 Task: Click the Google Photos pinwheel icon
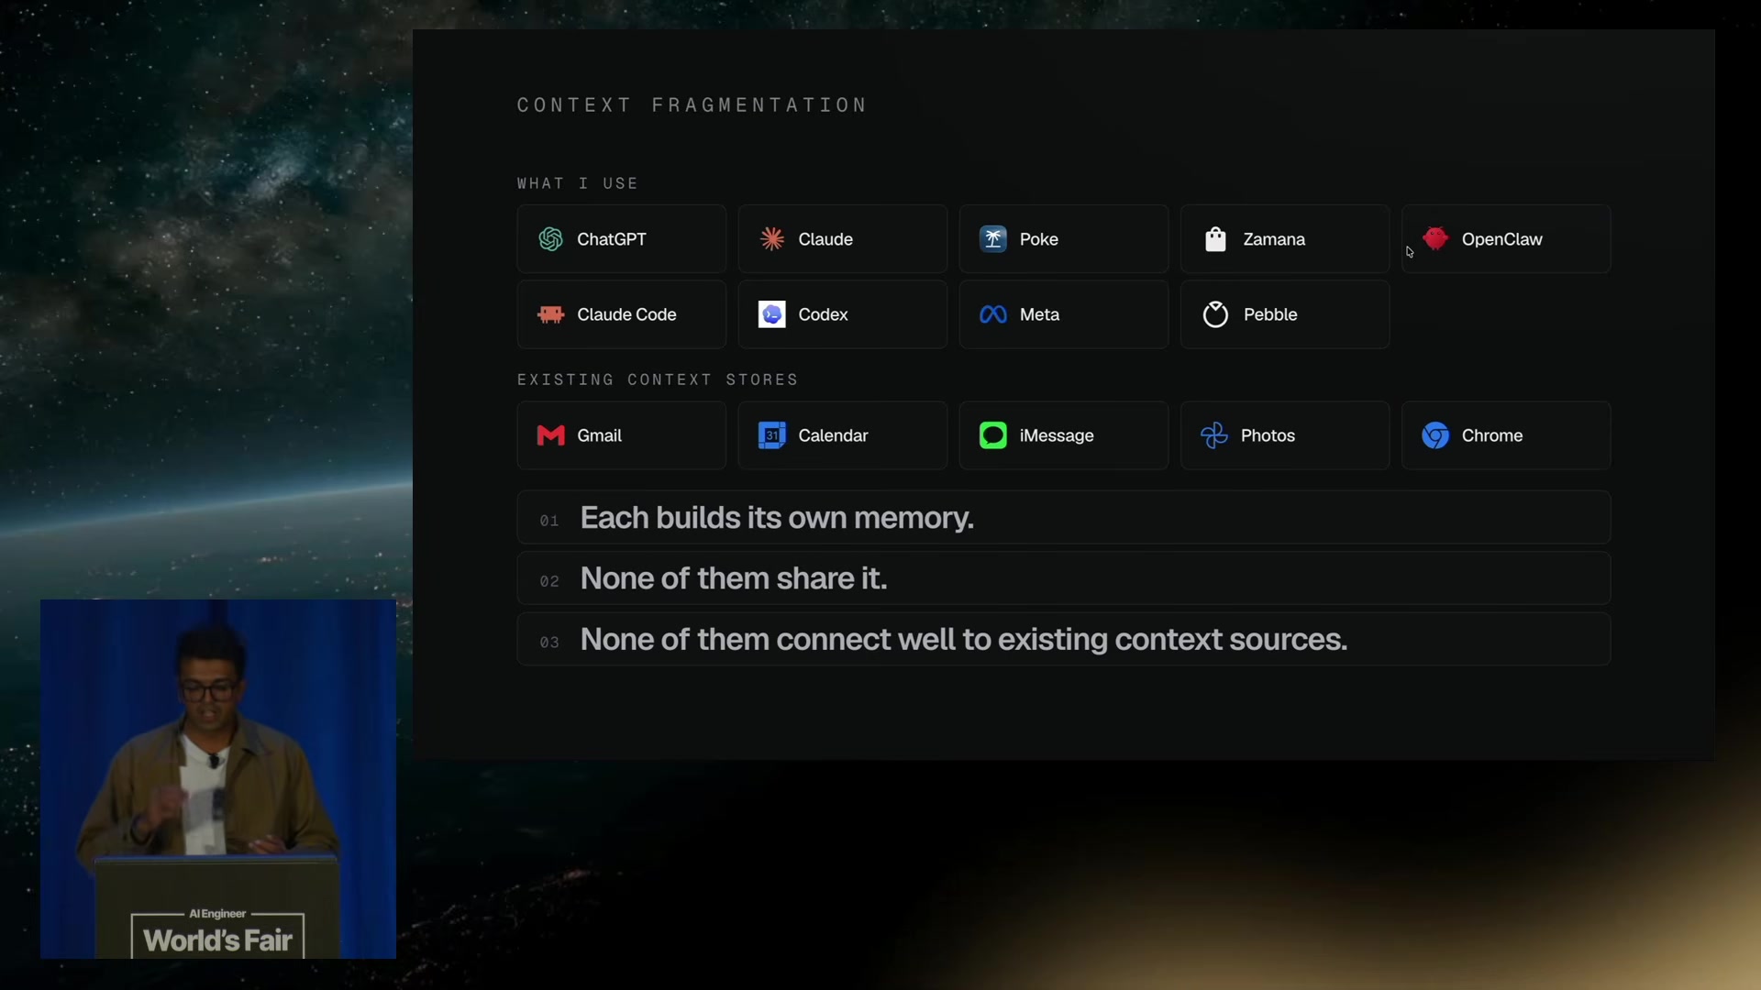[1214, 435]
